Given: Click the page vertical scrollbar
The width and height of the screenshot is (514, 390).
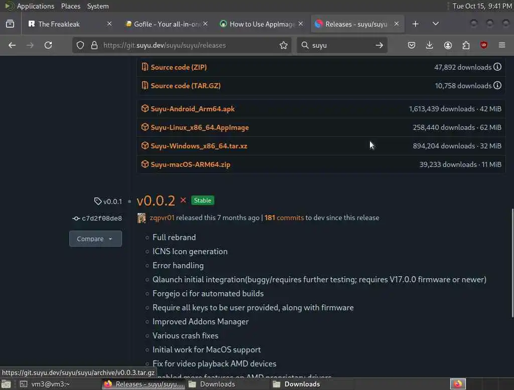Looking at the screenshot, I should 512,263.
